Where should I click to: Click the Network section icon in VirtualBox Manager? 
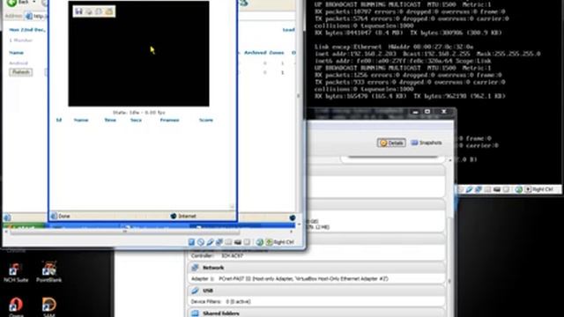point(195,268)
